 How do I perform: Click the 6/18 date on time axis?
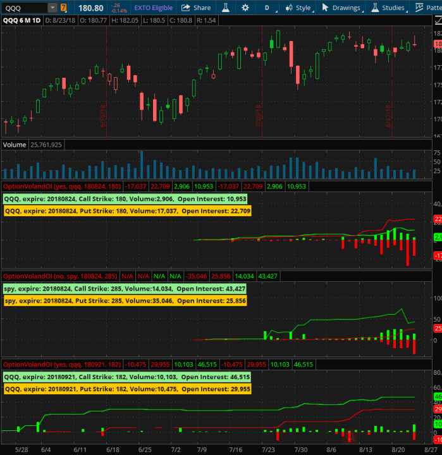click(x=113, y=450)
